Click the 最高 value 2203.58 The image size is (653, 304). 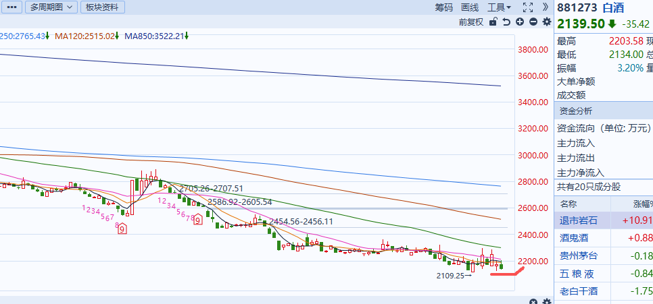tap(626, 41)
